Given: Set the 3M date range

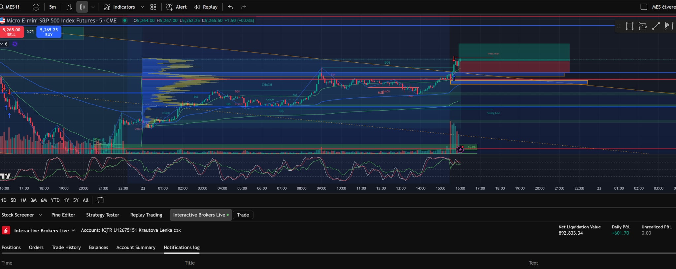Looking at the screenshot, I should pyautogui.click(x=33, y=200).
